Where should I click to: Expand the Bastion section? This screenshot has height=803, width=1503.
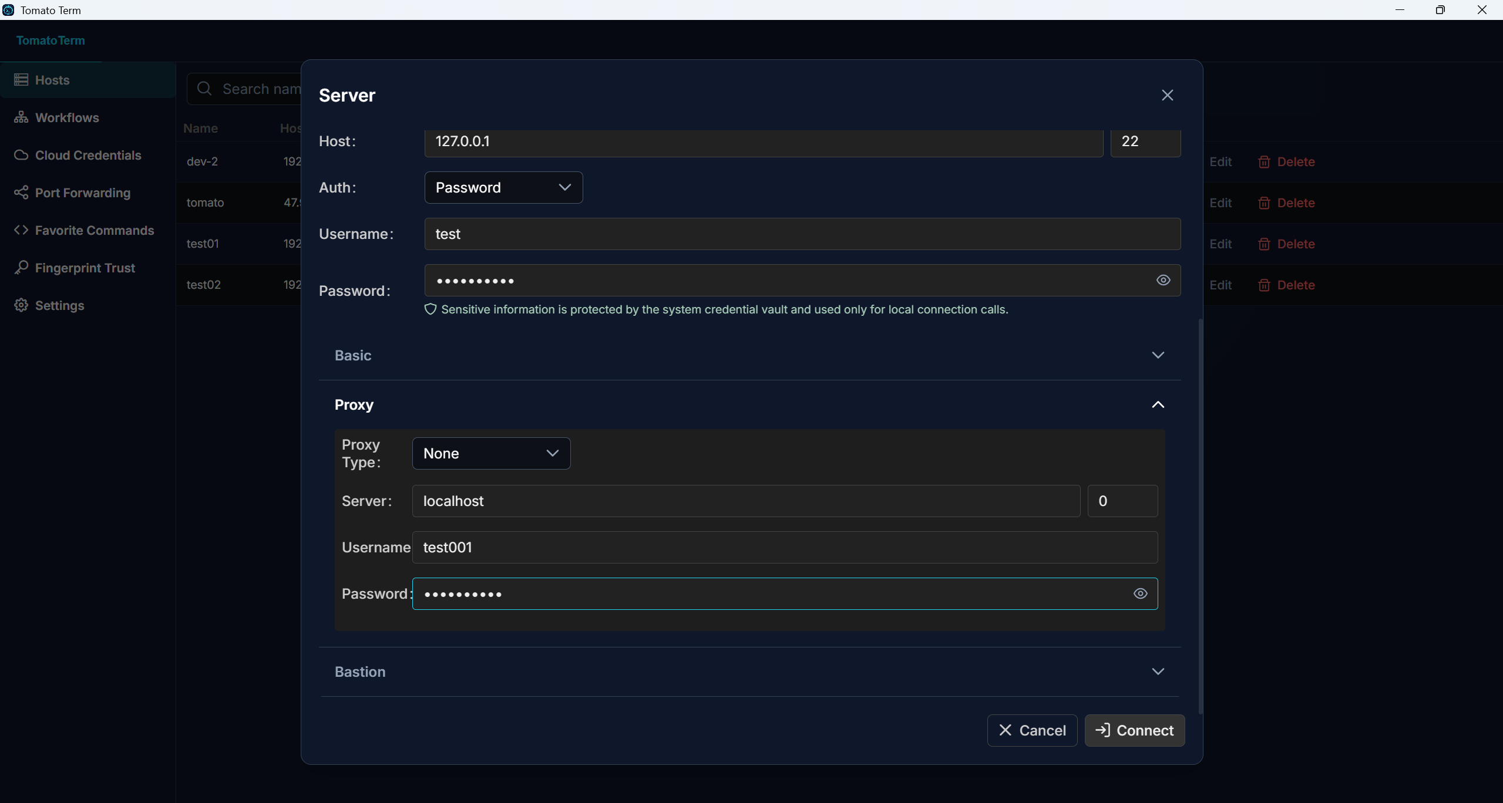pos(749,672)
